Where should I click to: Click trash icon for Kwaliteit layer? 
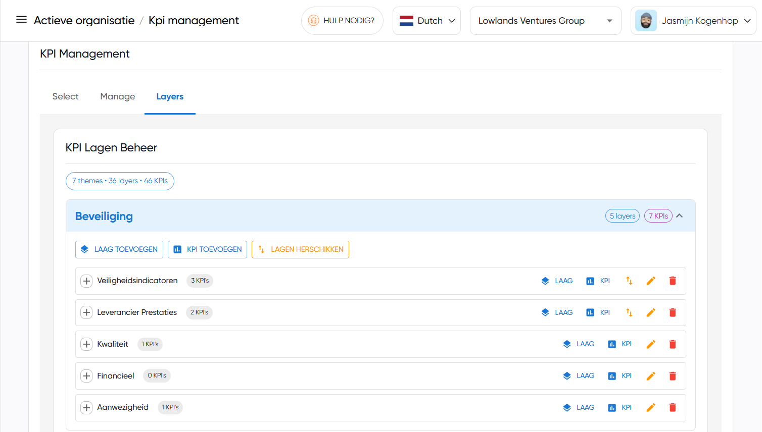pyautogui.click(x=673, y=345)
